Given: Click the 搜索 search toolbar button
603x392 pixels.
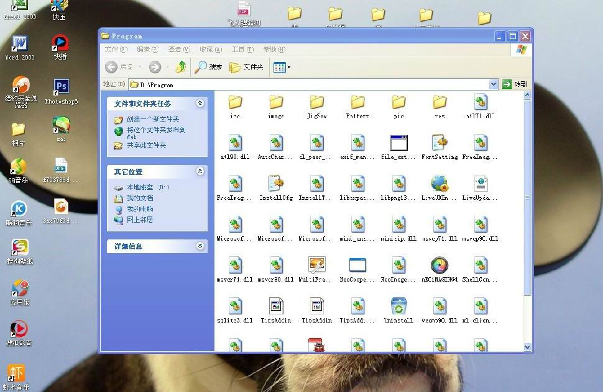Looking at the screenshot, I should [208, 67].
